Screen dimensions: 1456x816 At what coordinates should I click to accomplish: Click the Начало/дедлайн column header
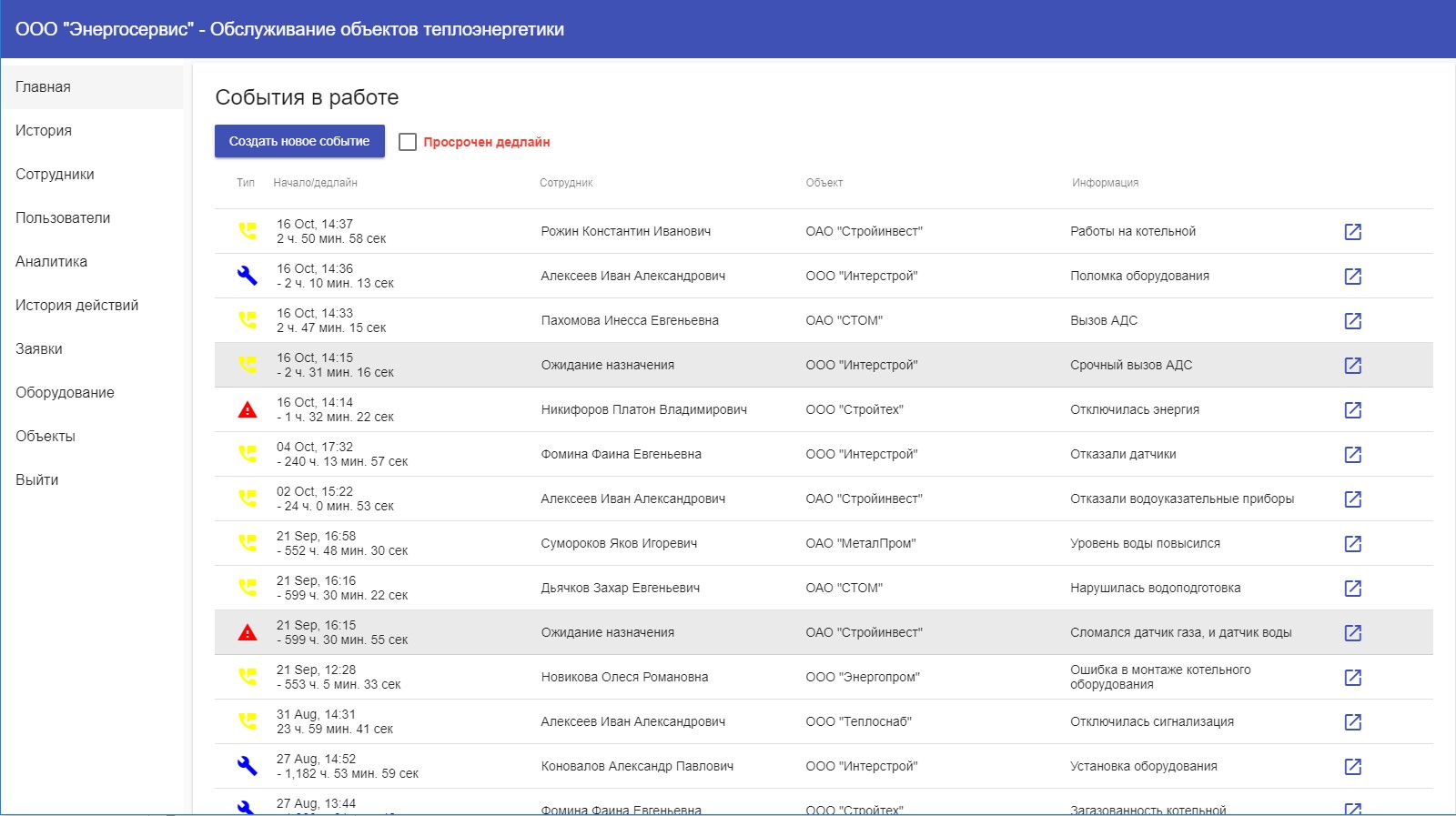(x=315, y=183)
